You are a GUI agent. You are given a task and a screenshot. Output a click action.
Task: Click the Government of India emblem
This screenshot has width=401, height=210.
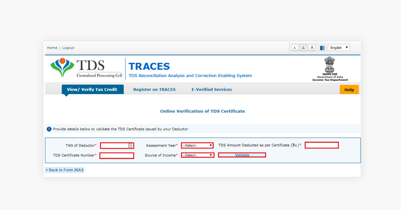(x=330, y=69)
